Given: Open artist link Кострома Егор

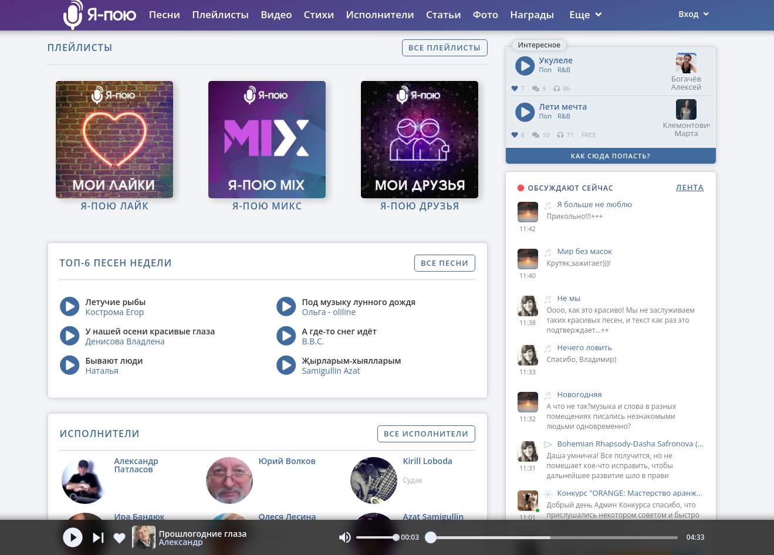Looking at the screenshot, I should 114,312.
